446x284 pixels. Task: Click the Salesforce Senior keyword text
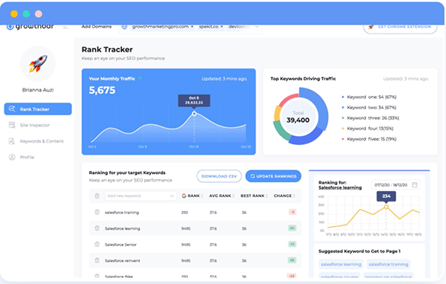tap(120, 245)
